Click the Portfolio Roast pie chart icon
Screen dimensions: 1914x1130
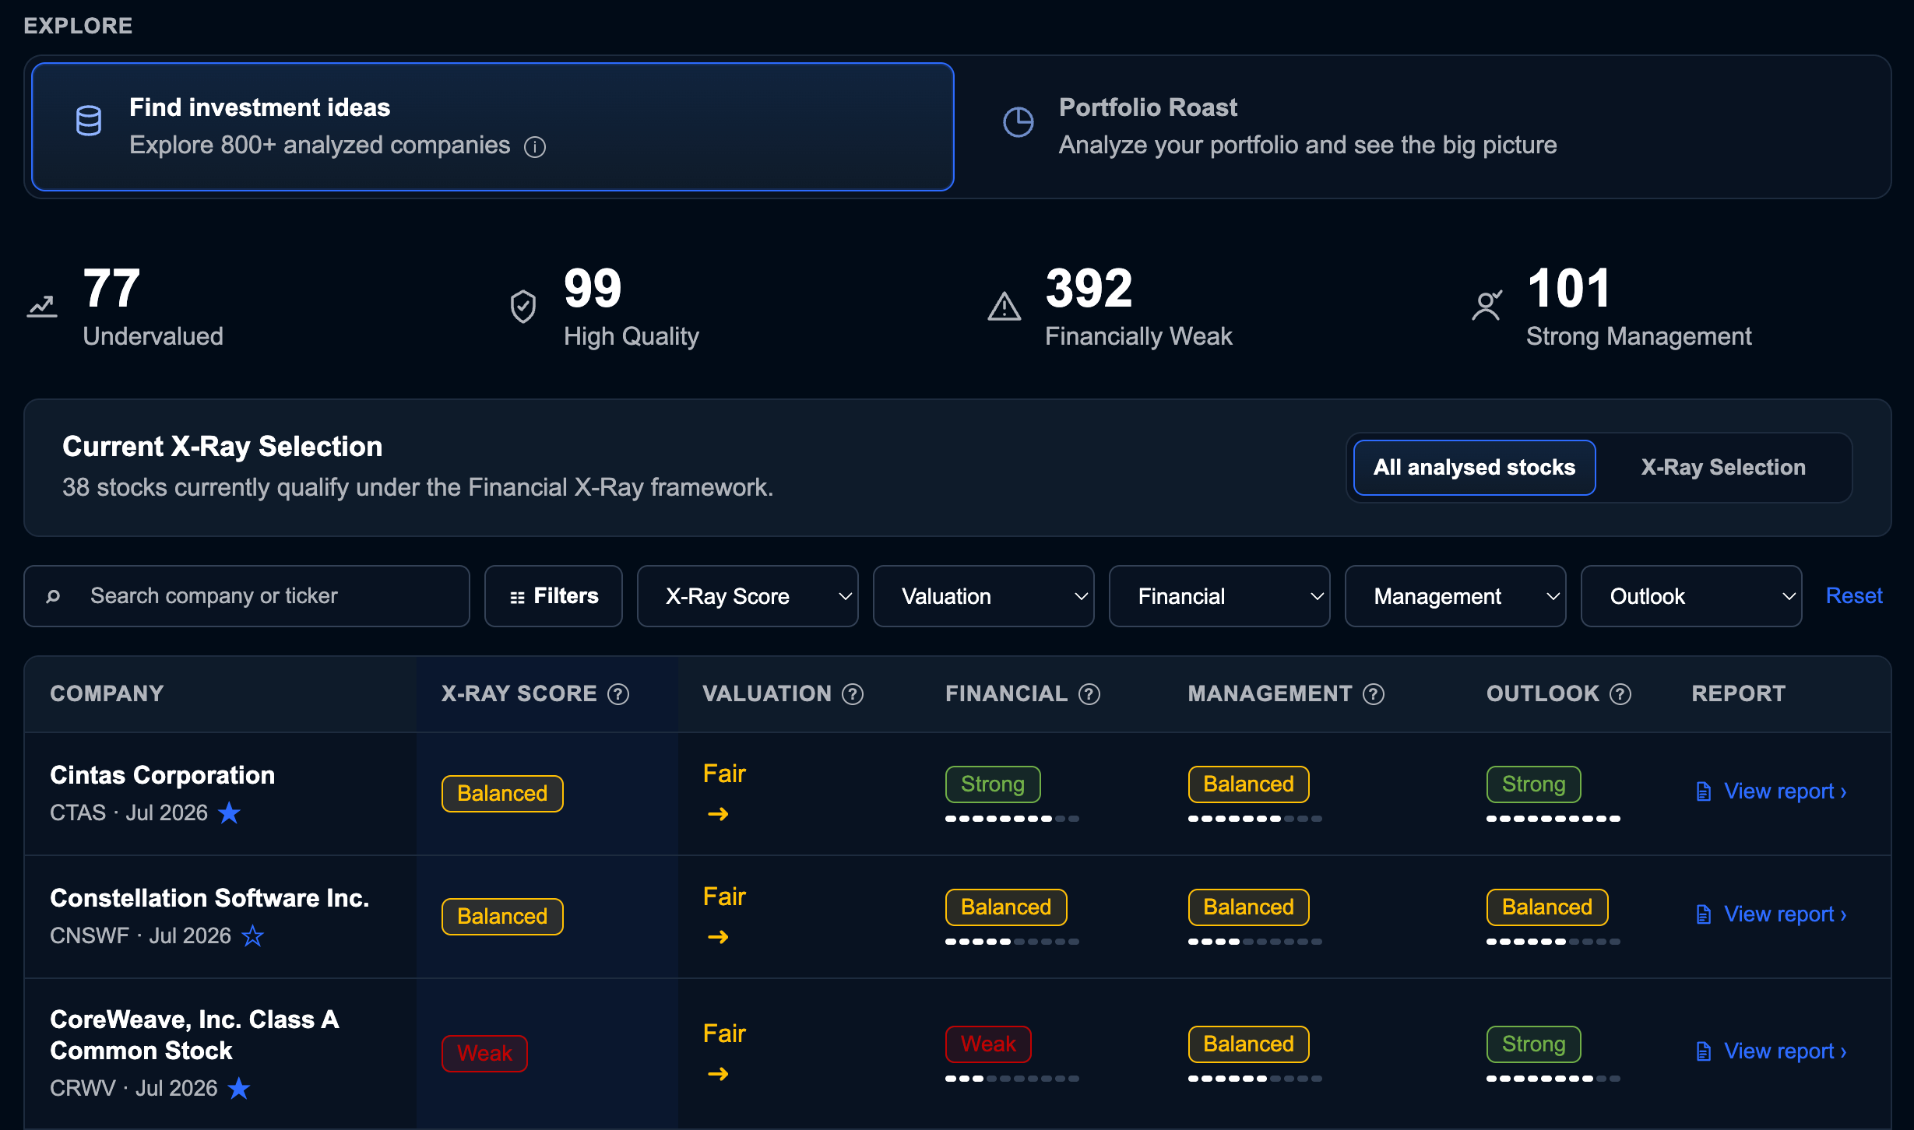1018,122
